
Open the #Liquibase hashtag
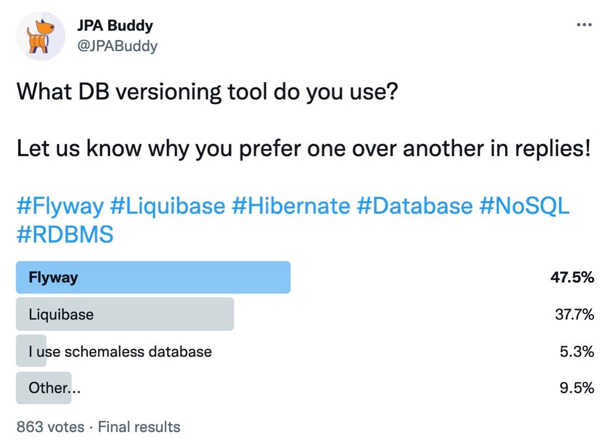(168, 206)
